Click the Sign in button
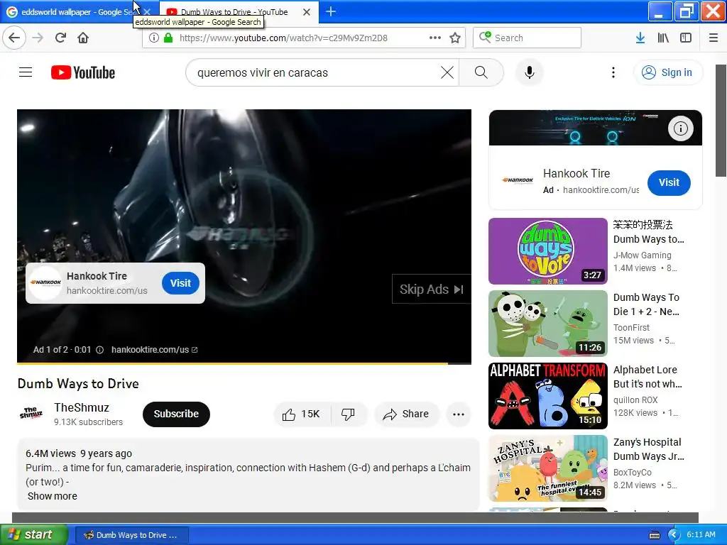 667,72
